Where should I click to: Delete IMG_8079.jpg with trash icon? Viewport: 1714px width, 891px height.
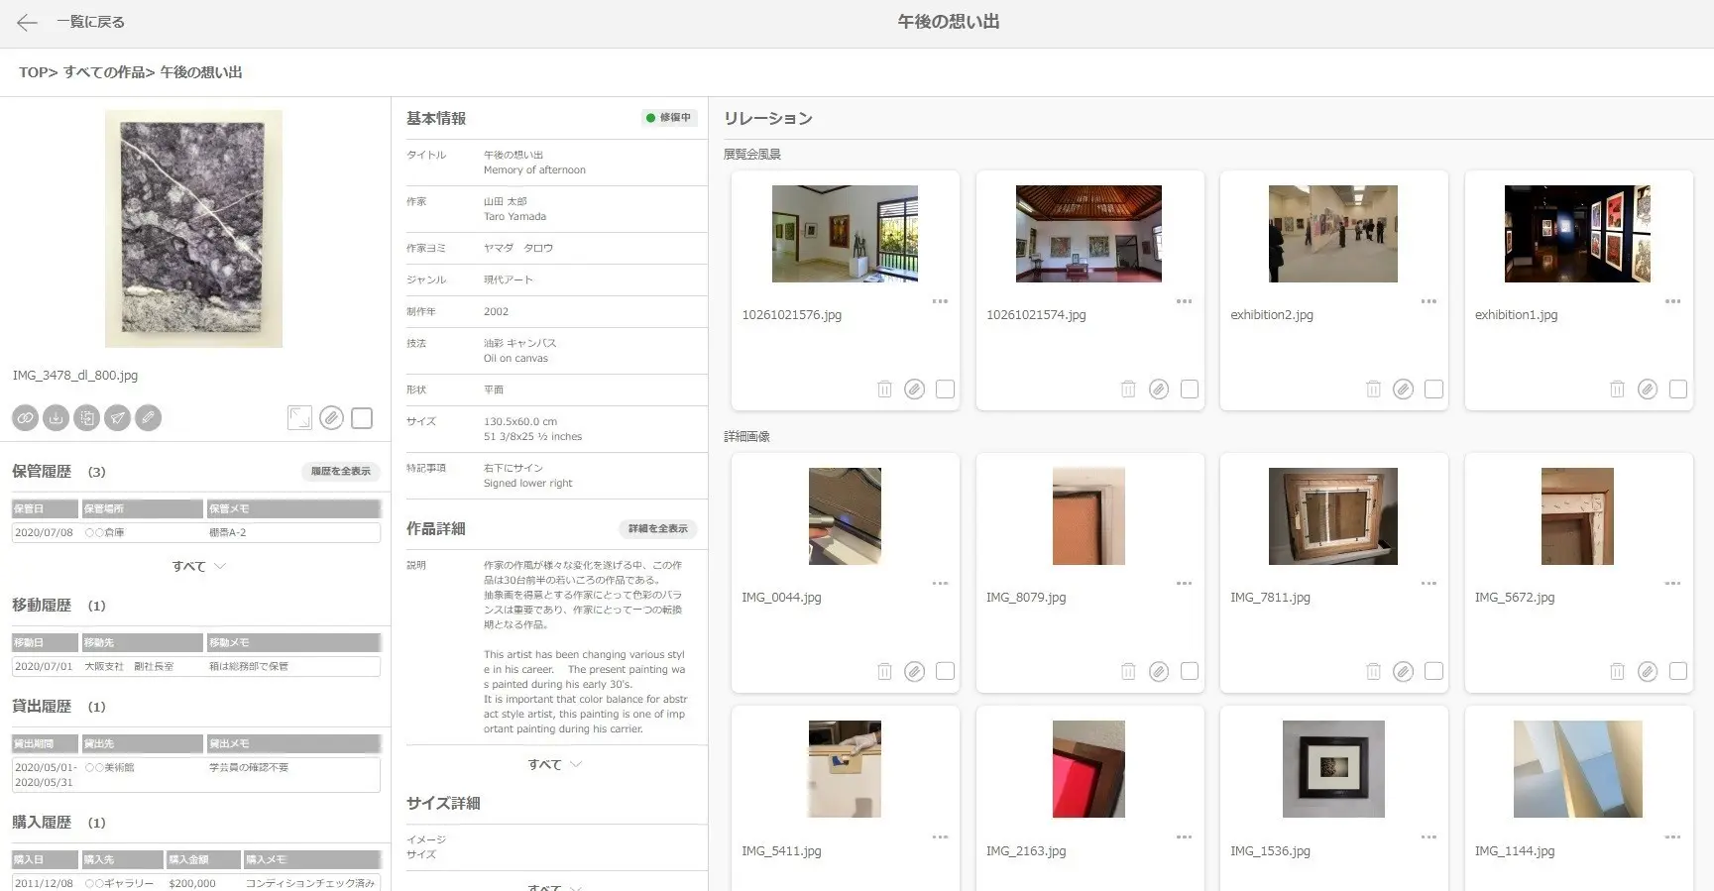click(1128, 672)
